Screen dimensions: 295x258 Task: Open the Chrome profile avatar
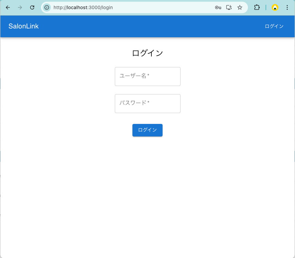(275, 7)
